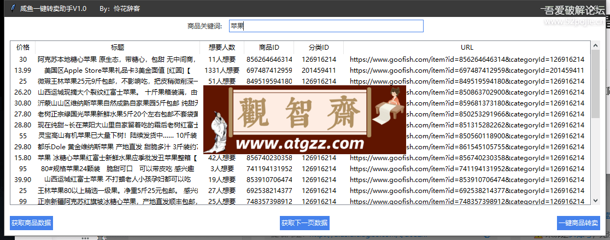Click price 39.90 cell

pyautogui.click(x=22, y=179)
